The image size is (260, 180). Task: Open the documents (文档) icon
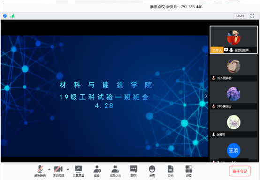(x=170, y=171)
